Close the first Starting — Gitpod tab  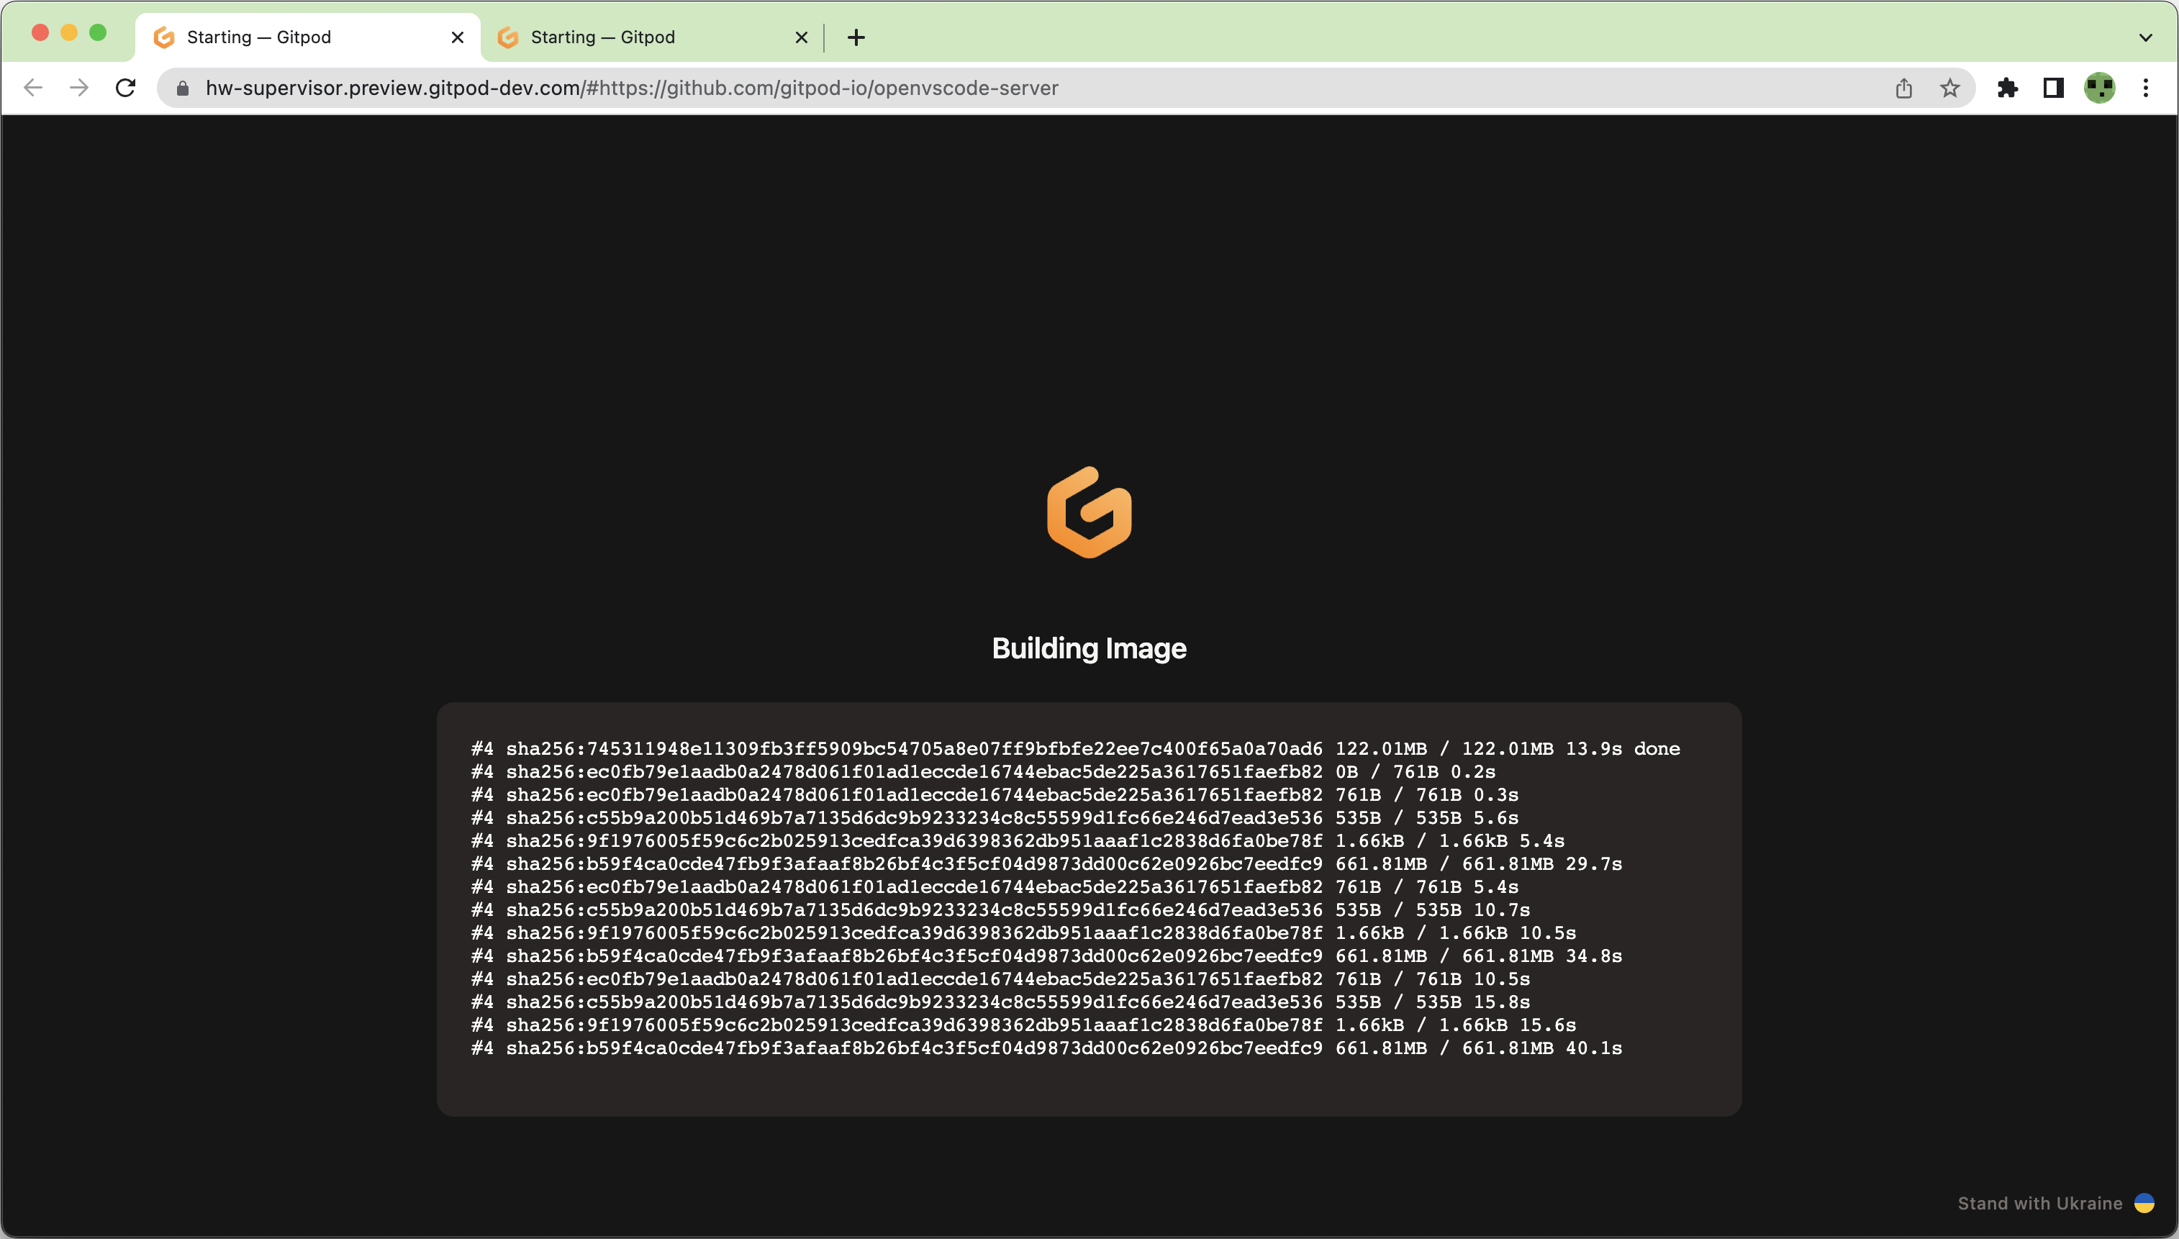click(458, 37)
